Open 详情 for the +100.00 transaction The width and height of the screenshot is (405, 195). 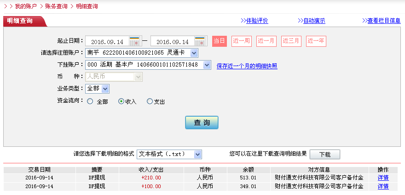point(383,186)
